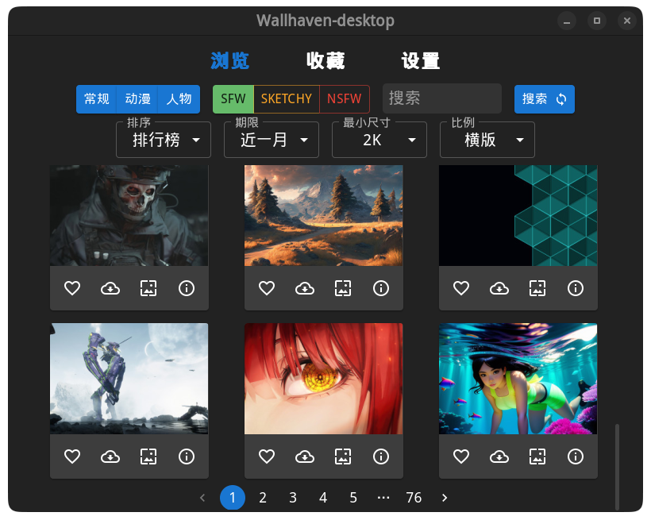The width and height of the screenshot is (651, 520).
Task: Minimize the Wallhaven-desktop window
Action: click(x=567, y=21)
